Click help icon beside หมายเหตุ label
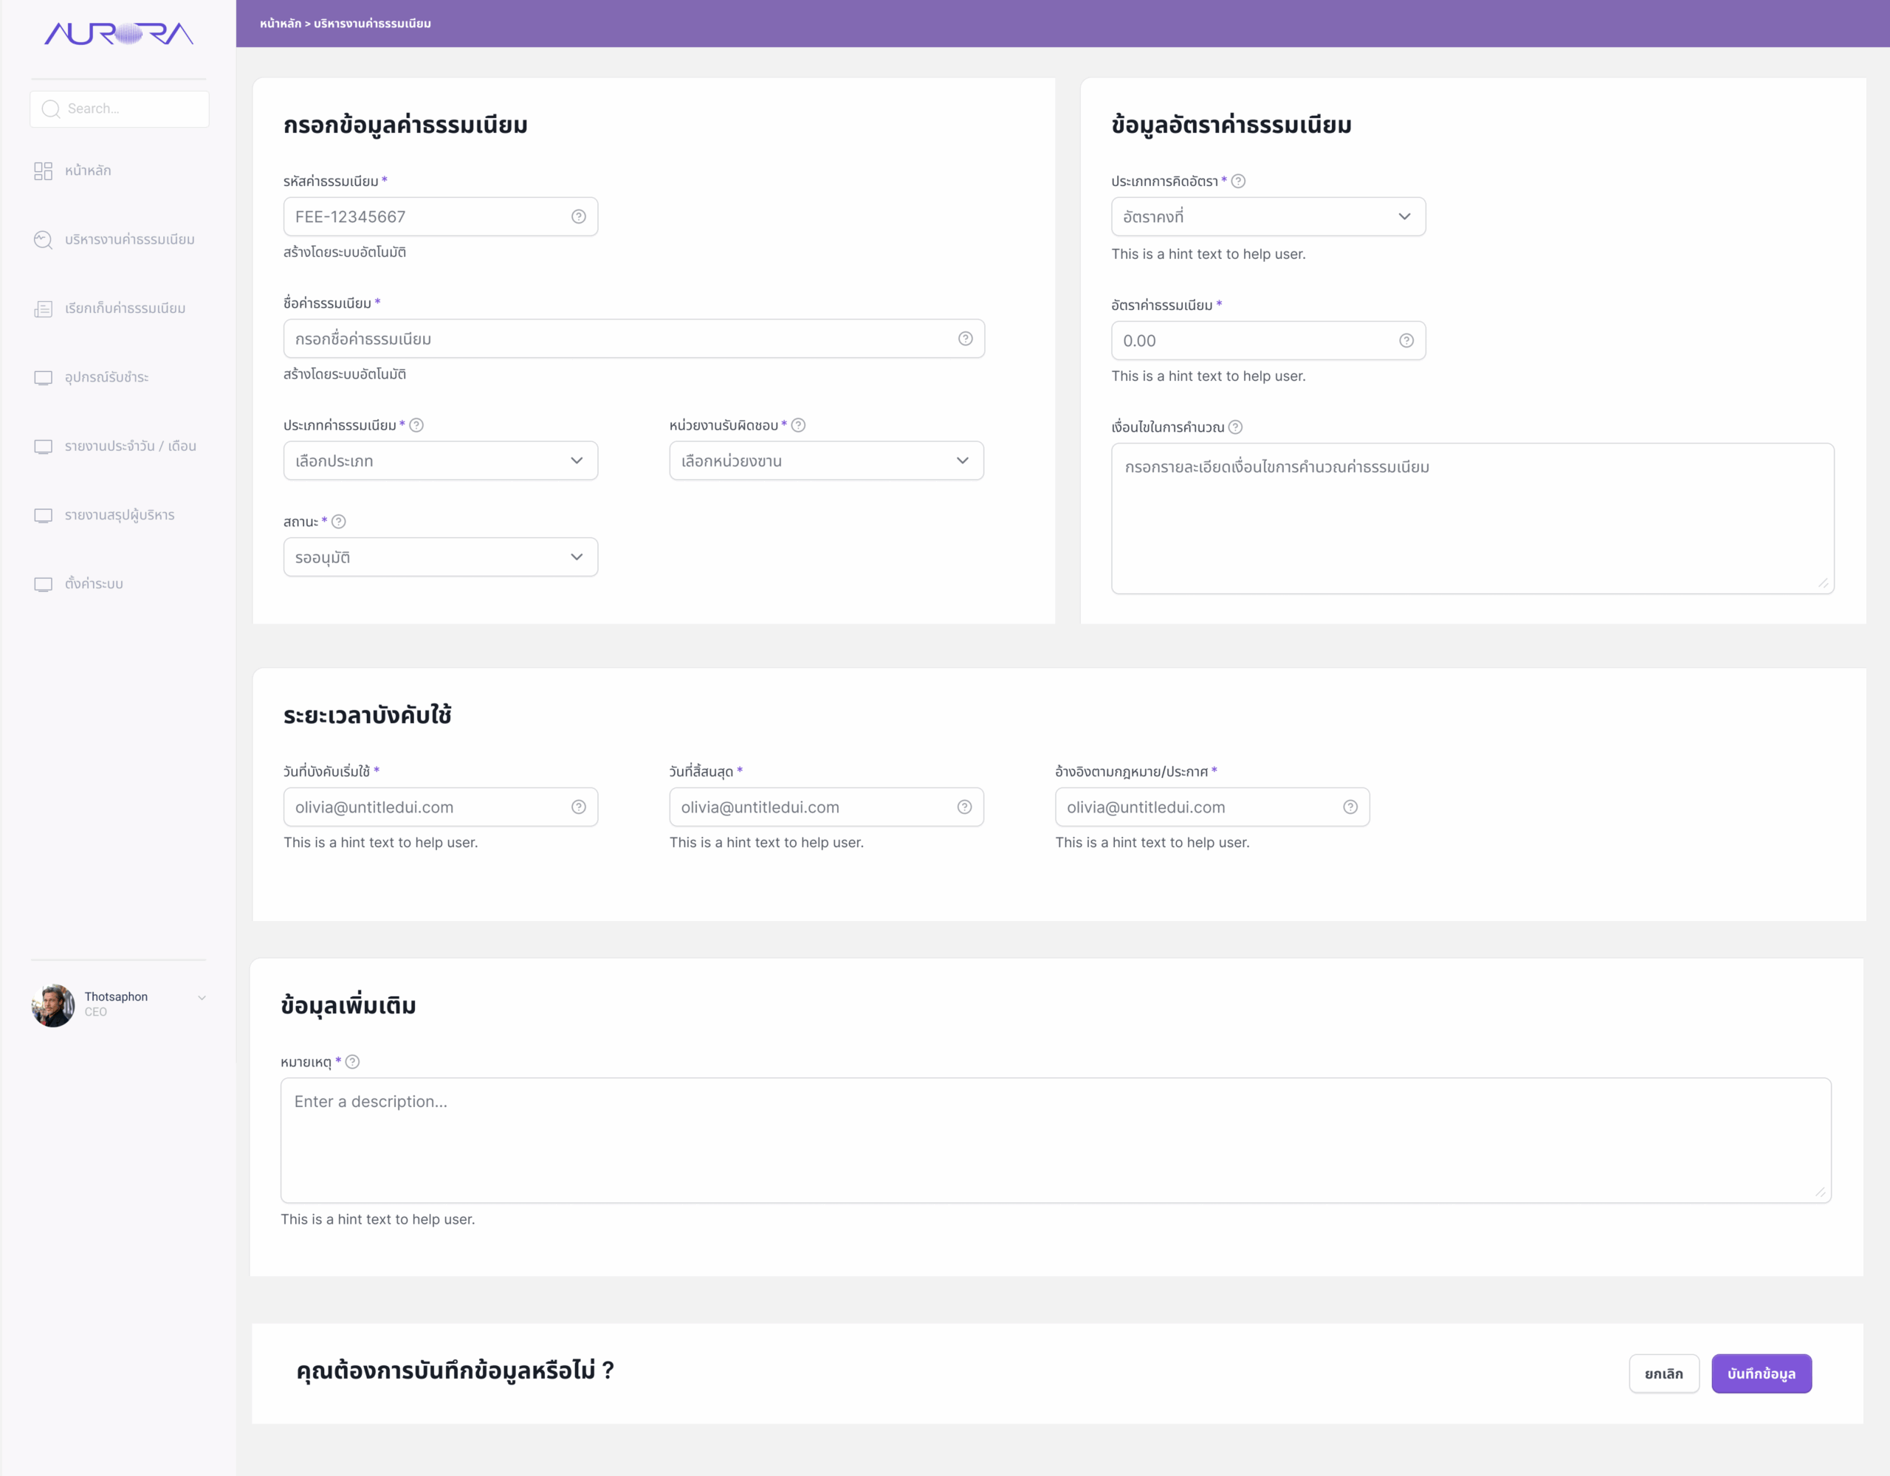 click(353, 1061)
